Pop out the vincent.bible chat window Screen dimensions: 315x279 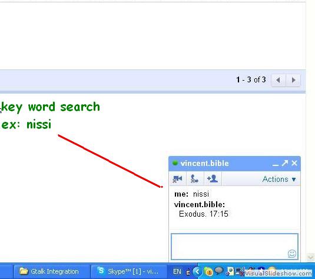coord(284,163)
